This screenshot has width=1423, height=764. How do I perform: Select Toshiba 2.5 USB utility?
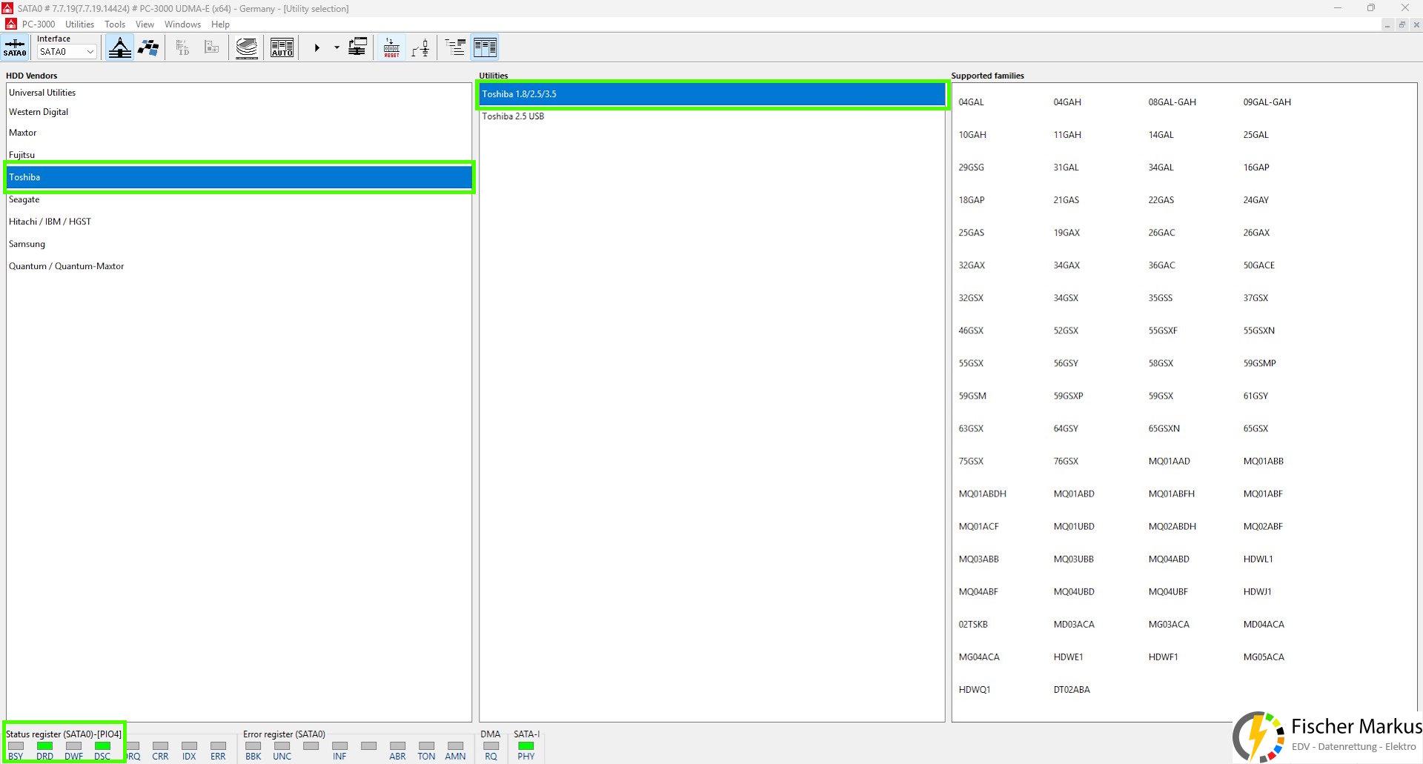point(513,116)
